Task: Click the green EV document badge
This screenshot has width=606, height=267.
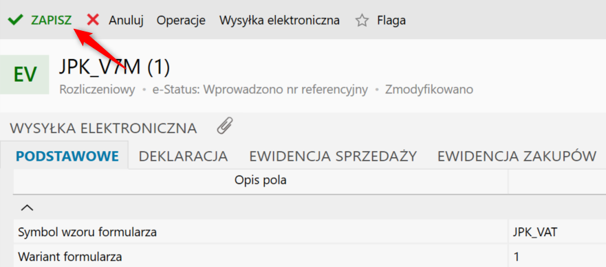Action: [24, 74]
